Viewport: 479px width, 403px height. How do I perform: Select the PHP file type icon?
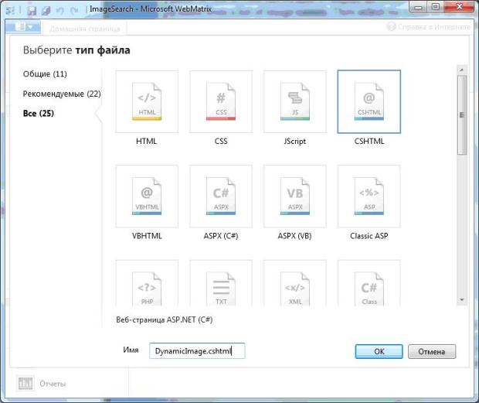(147, 286)
